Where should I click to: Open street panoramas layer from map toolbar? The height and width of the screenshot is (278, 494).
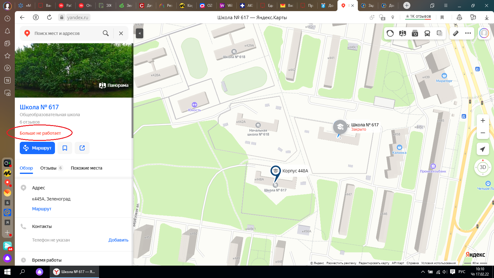402,33
